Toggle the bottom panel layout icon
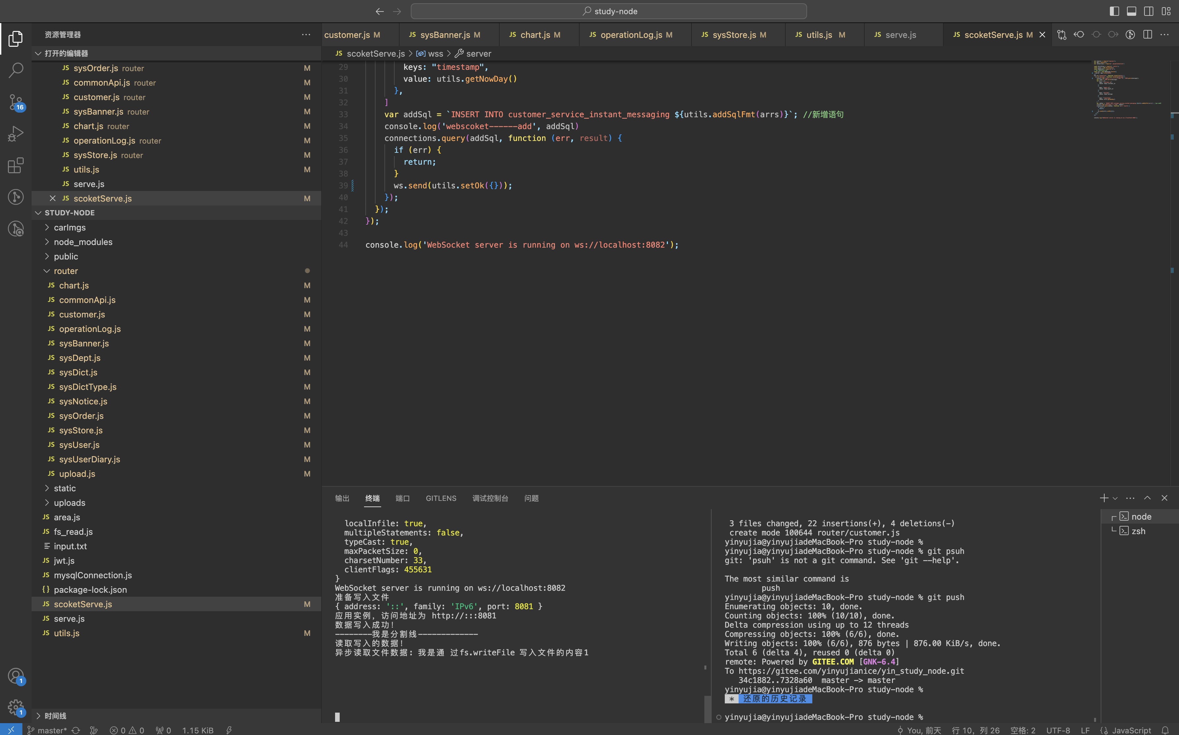The width and height of the screenshot is (1179, 735). 1131,11
